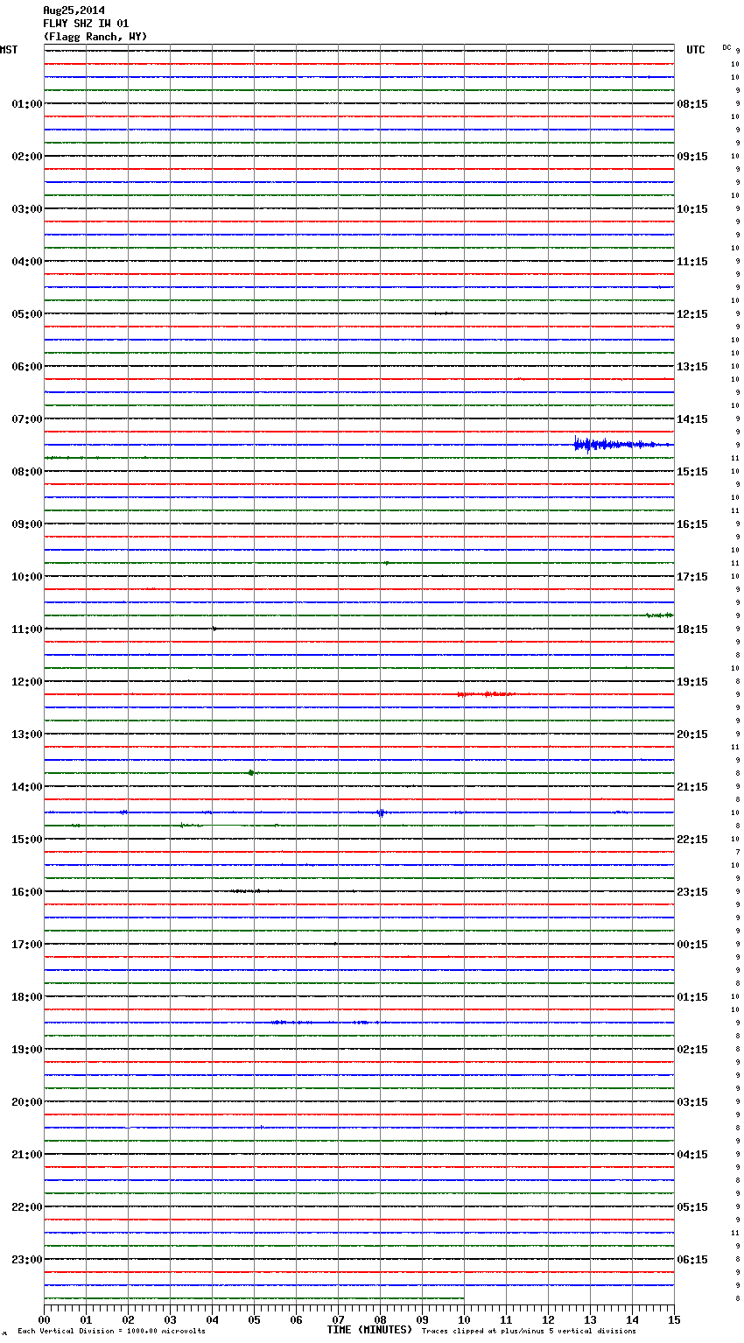Click the UTC label '15:15'
This screenshot has width=744, height=1343.
(692, 472)
